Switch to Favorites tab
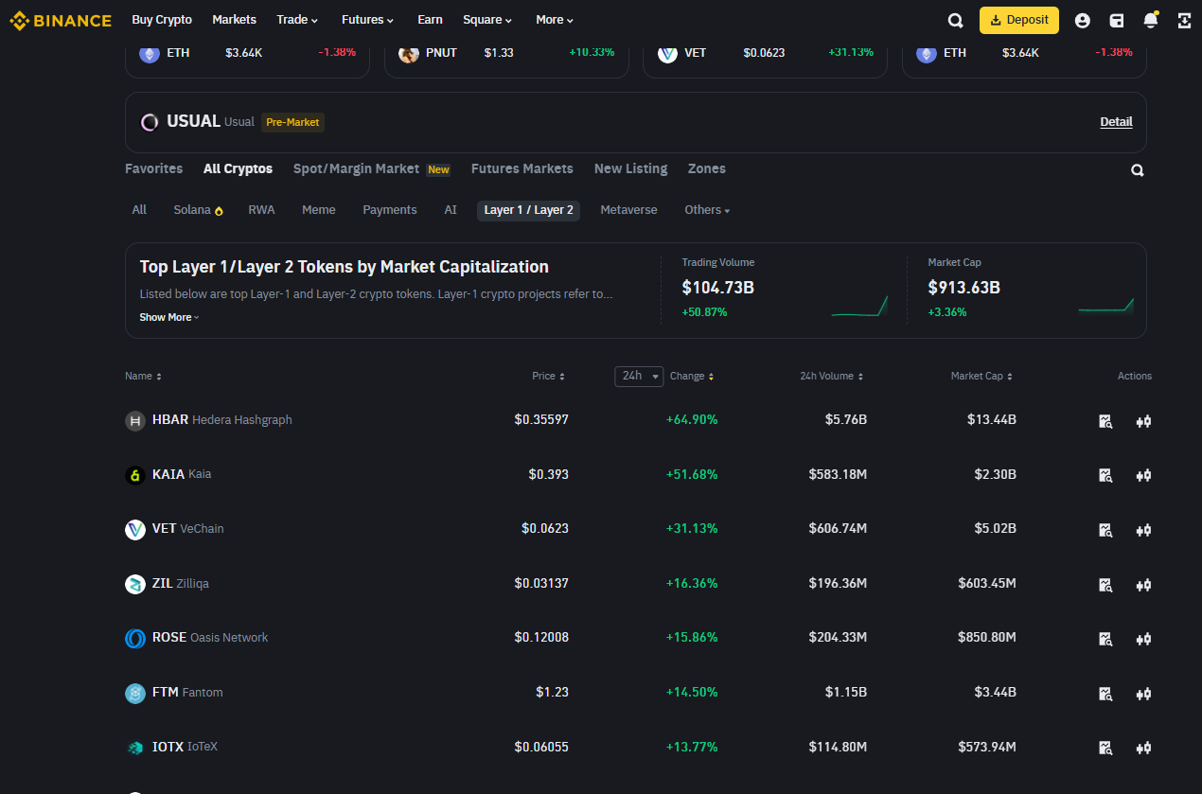This screenshot has width=1202, height=794. click(154, 168)
